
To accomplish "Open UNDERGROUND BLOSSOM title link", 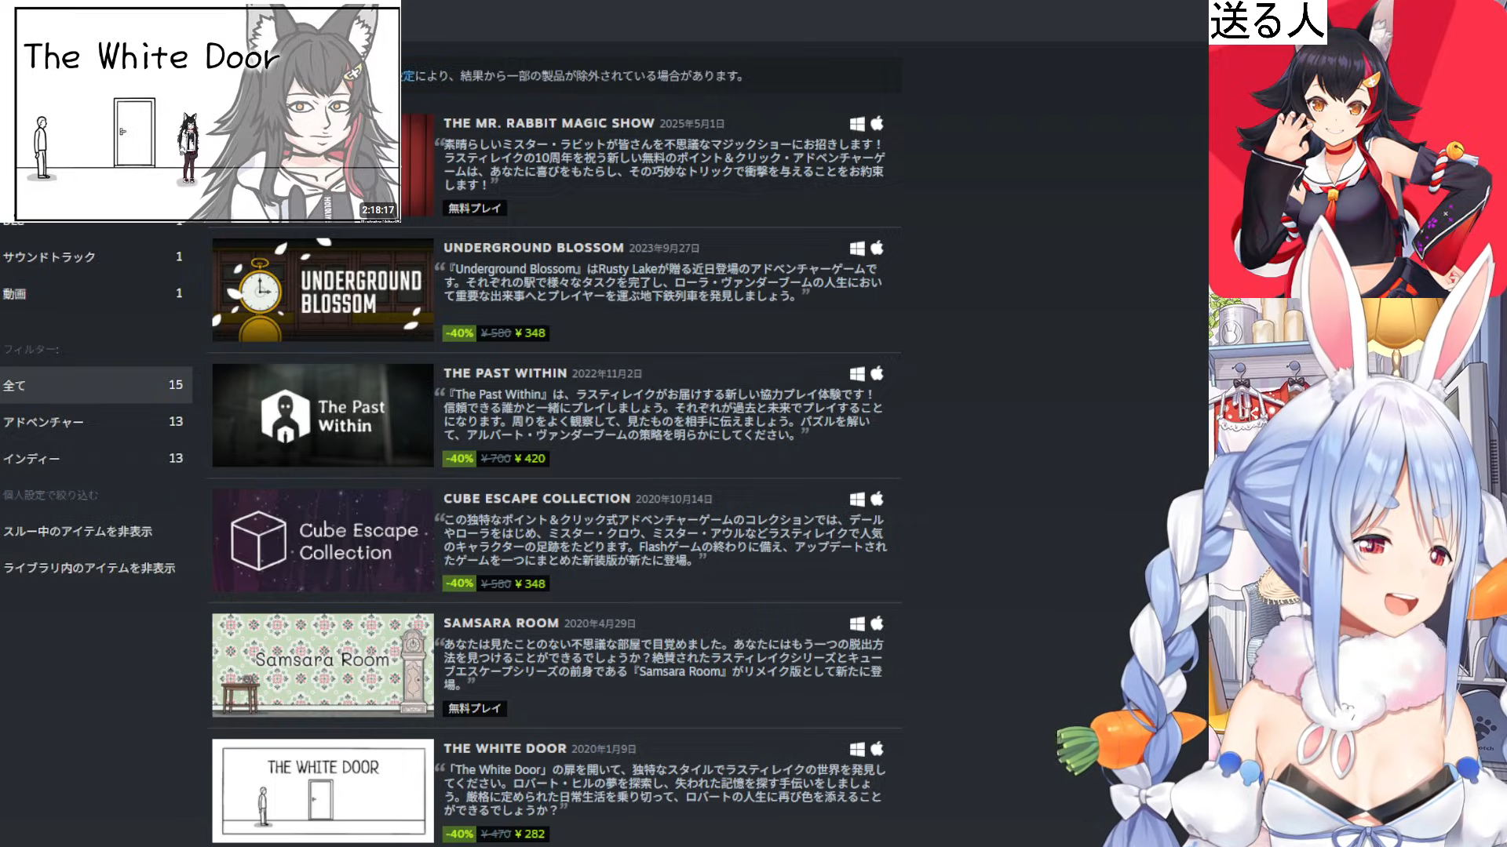I will [534, 248].
